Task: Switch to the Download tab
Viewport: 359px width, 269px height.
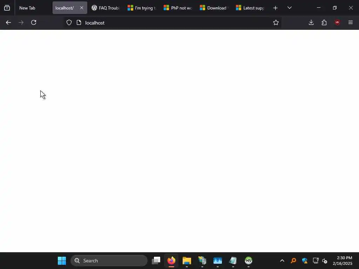Action: (x=214, y=8)
